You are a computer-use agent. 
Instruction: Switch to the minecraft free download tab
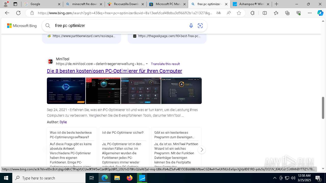coord(84,4)
